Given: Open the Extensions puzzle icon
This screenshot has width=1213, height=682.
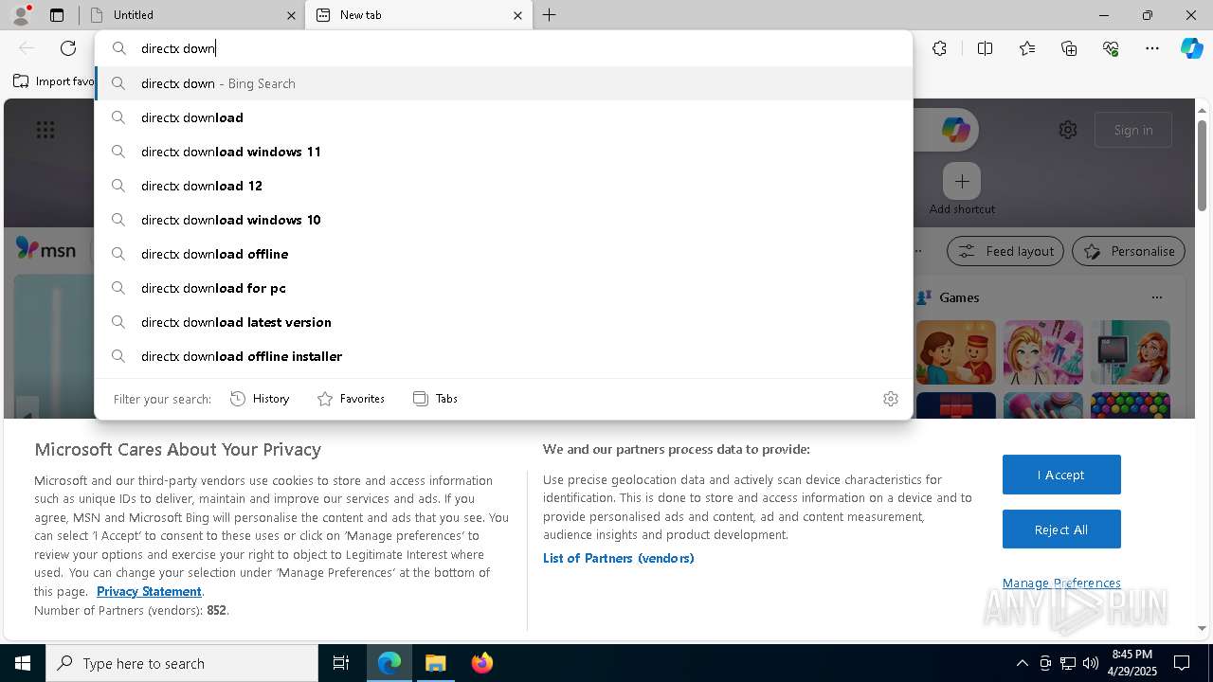Looking at the screenshot, I should (939, 48).
